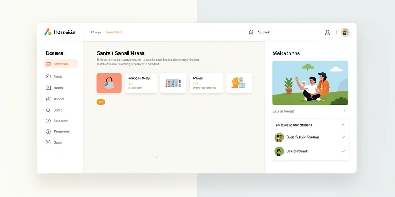Viewport: 395px width, 197px height.
Task: Open the orange handbag card
Action: (109, 83)
